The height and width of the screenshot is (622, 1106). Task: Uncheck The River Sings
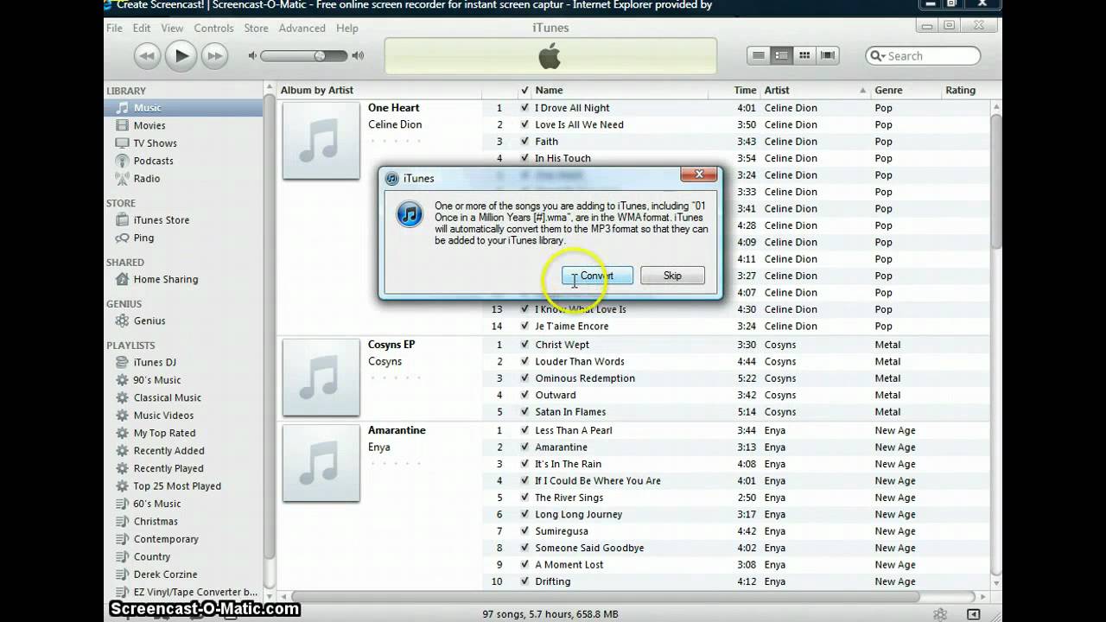pyautogui.click(x=524, y=498)
